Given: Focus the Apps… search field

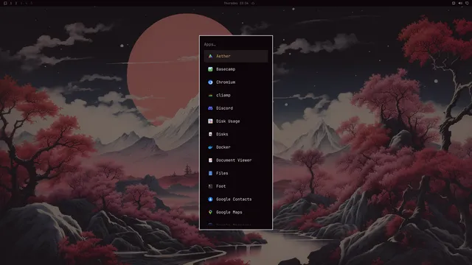Looking at the screenshot, I should [236, 44].
